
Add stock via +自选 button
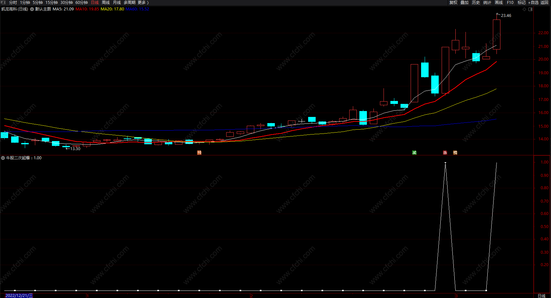pyautogui.click(x=533, y=3)
